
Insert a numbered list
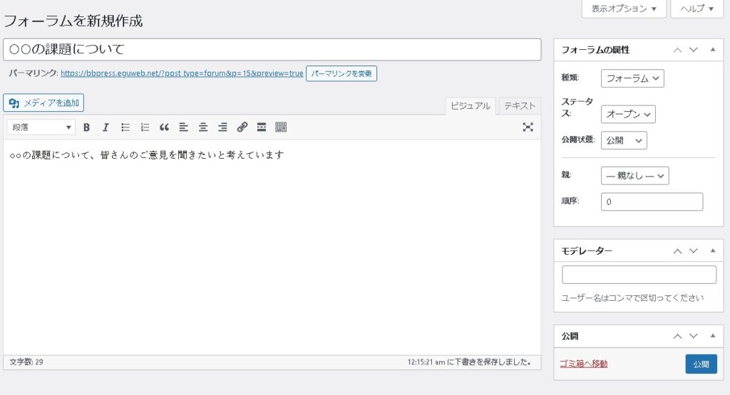click(145, 127)
